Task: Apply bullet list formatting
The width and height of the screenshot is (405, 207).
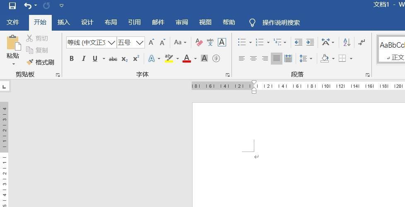Action: [242, 42]
